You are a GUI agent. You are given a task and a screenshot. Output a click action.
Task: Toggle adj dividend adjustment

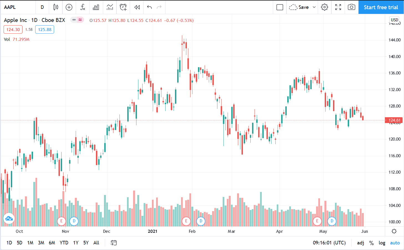pos(360,243)
